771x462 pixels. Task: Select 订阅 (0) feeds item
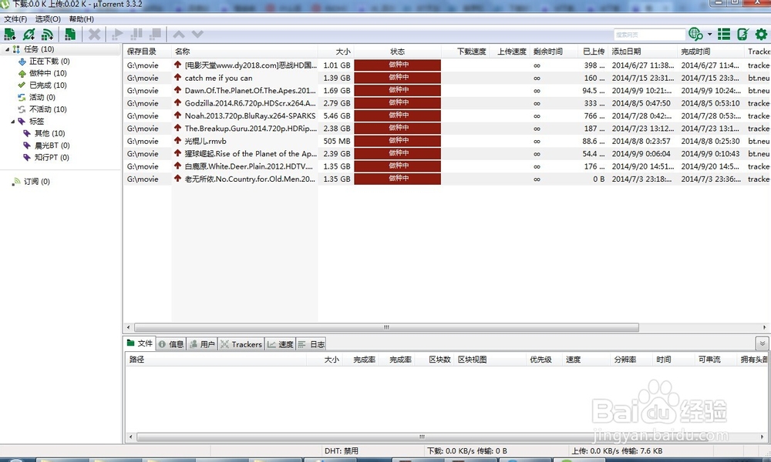tap(36, 181)
